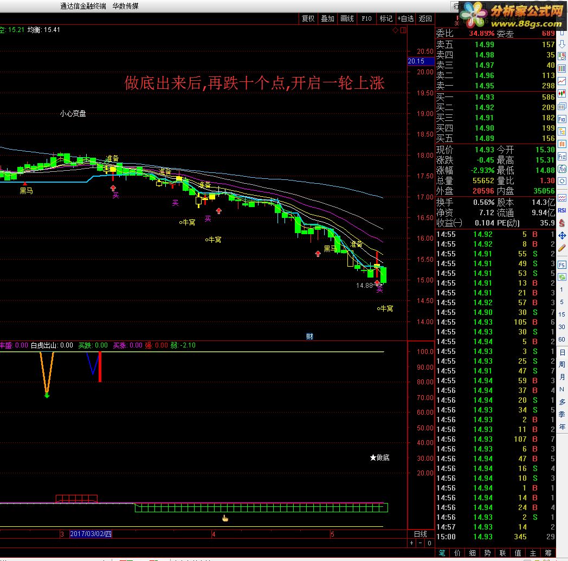Open the f(x) formula manager icon
The image size is (568, 561).
point(562,169)
